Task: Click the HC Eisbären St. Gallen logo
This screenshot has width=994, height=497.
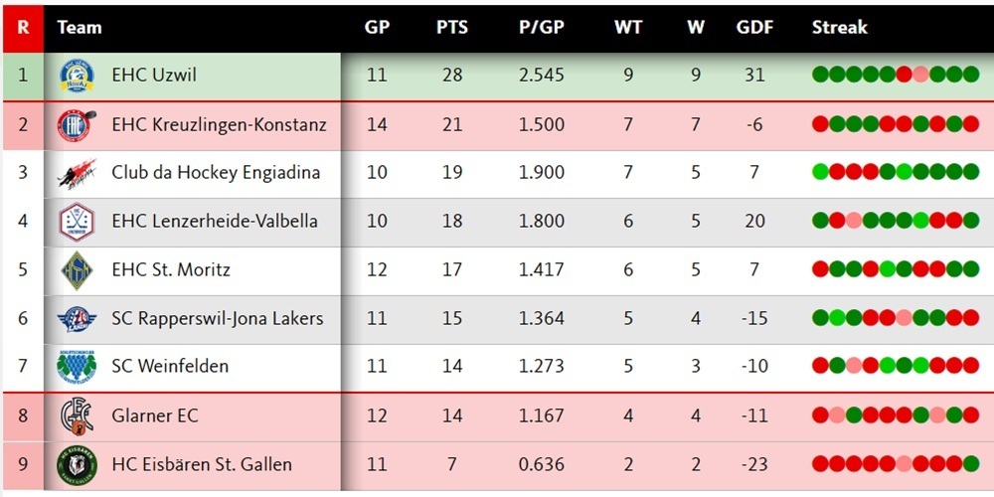Action: coord(77,464)
